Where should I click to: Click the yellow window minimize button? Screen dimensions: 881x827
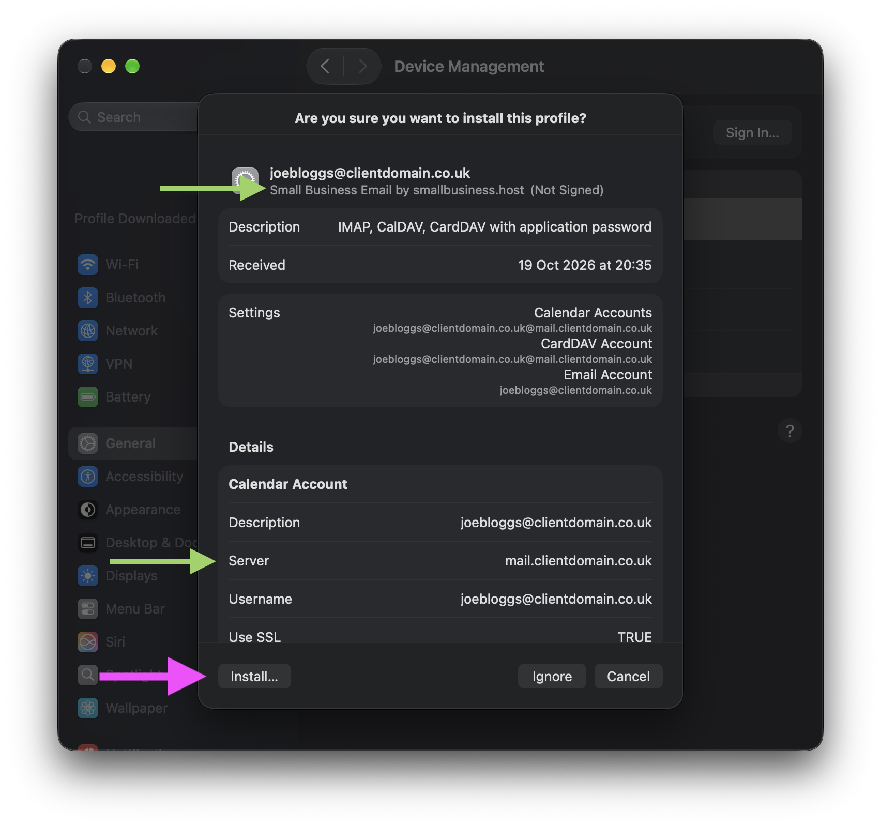tap(108, 66)
